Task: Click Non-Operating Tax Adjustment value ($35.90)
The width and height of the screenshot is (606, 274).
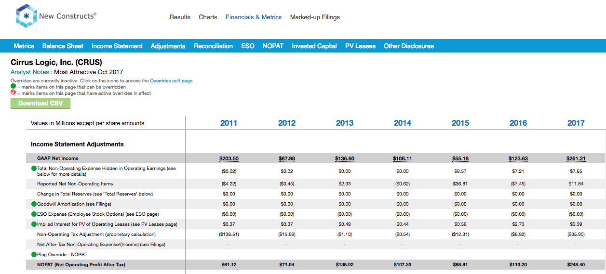Action: [x=576, y=235]
